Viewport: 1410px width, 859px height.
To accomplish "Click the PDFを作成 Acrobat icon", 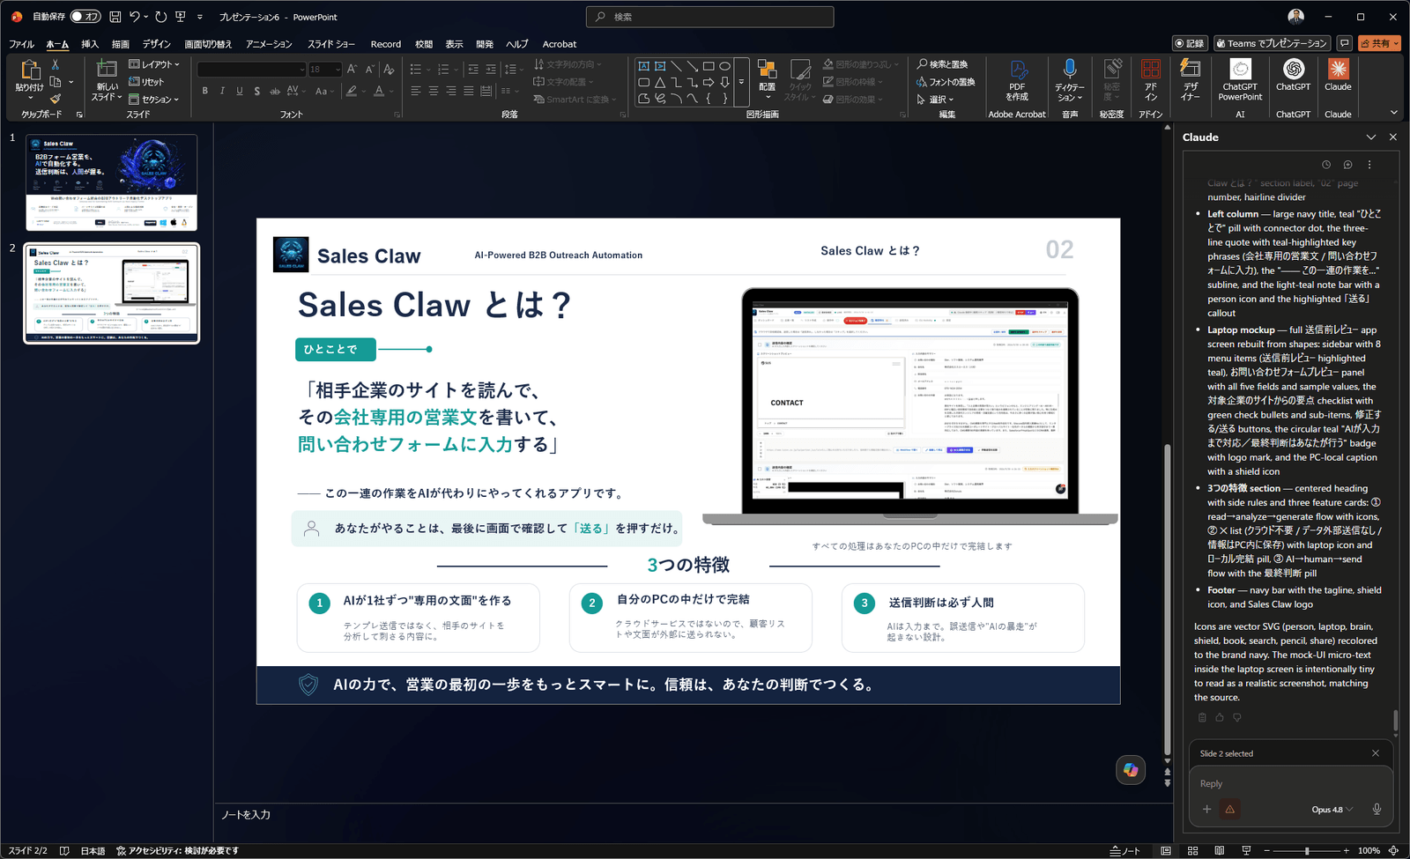I will tap(1018, 69).
